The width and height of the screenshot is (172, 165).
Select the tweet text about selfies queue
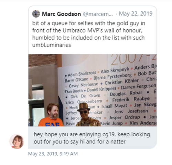tap(89, 34)
